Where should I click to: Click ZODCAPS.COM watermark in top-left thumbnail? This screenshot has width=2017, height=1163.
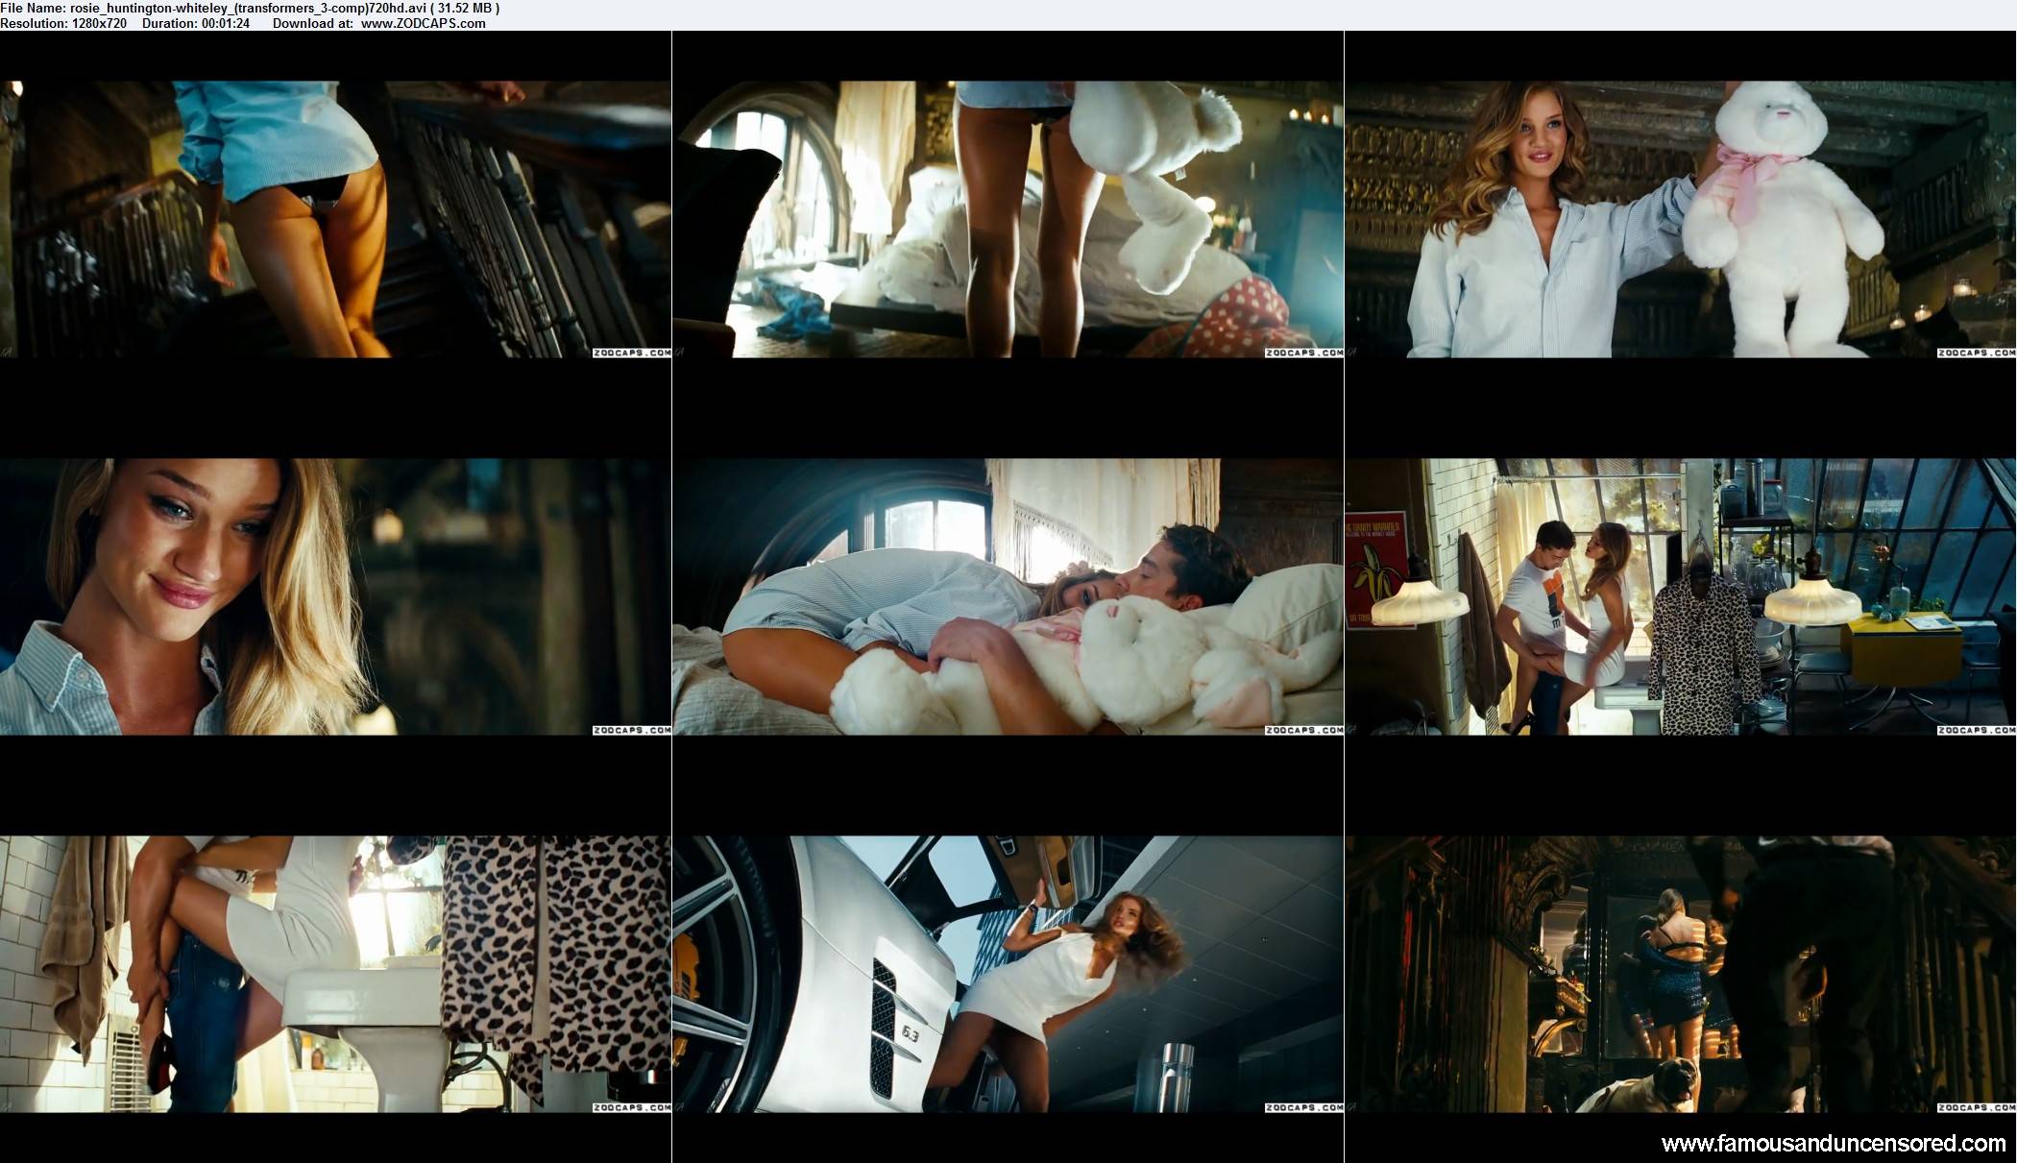pos(631,352)
